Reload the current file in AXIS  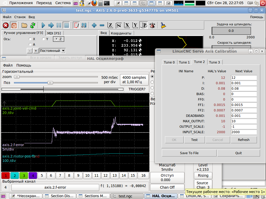(x=32, y=25)
